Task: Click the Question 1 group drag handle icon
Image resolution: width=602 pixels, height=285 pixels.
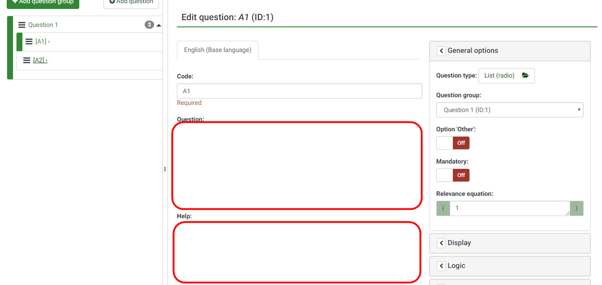Action: pyautogui.click(x=21, y=25)
